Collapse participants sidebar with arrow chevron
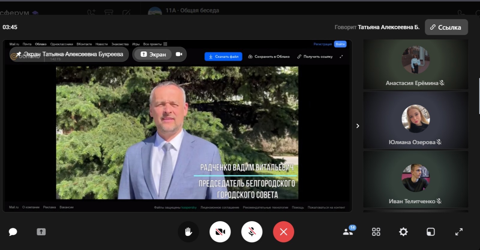The image size is (480, 250). pos(358,126)
